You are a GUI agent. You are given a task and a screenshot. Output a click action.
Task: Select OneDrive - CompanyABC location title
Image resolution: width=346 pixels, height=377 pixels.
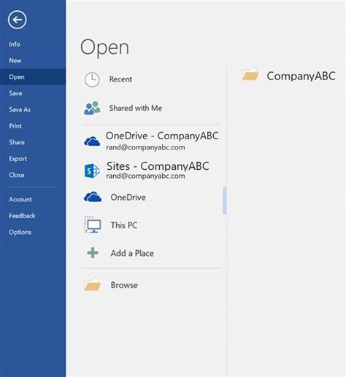click(162, 136)
